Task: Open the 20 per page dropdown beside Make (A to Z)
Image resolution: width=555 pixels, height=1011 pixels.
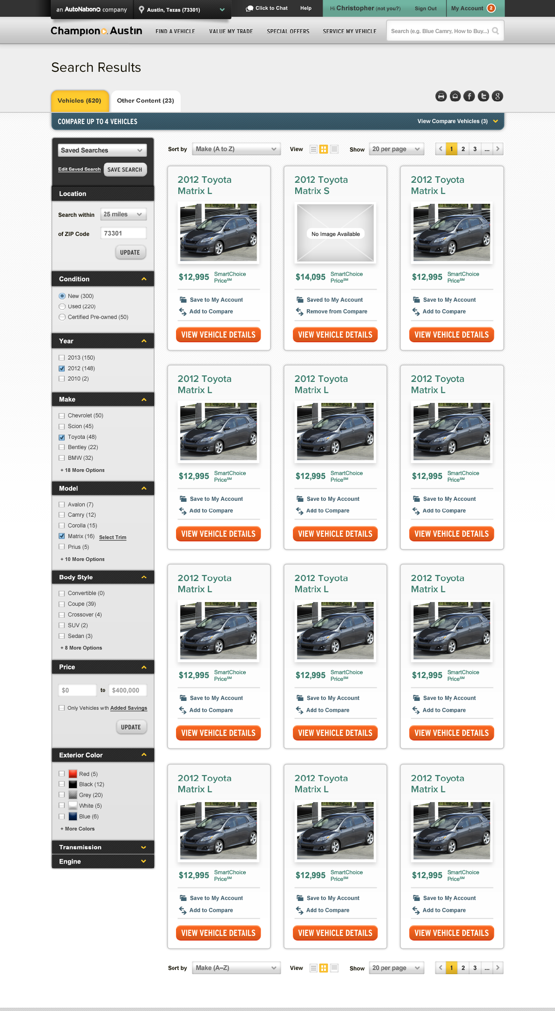Action: pyautogui.click(x=397, y=149)
